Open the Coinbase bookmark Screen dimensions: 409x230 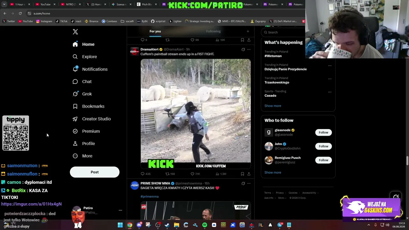pos(109,21)
